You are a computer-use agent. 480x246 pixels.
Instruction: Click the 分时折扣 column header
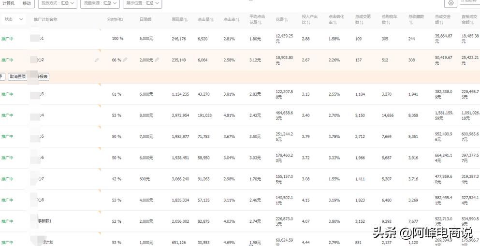pos(115,19)
